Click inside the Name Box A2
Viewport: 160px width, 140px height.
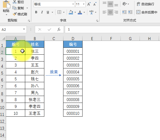click(x=11, y=29)
